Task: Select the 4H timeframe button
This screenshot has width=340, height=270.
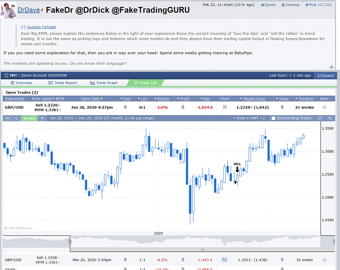Action: click(8, 118)
